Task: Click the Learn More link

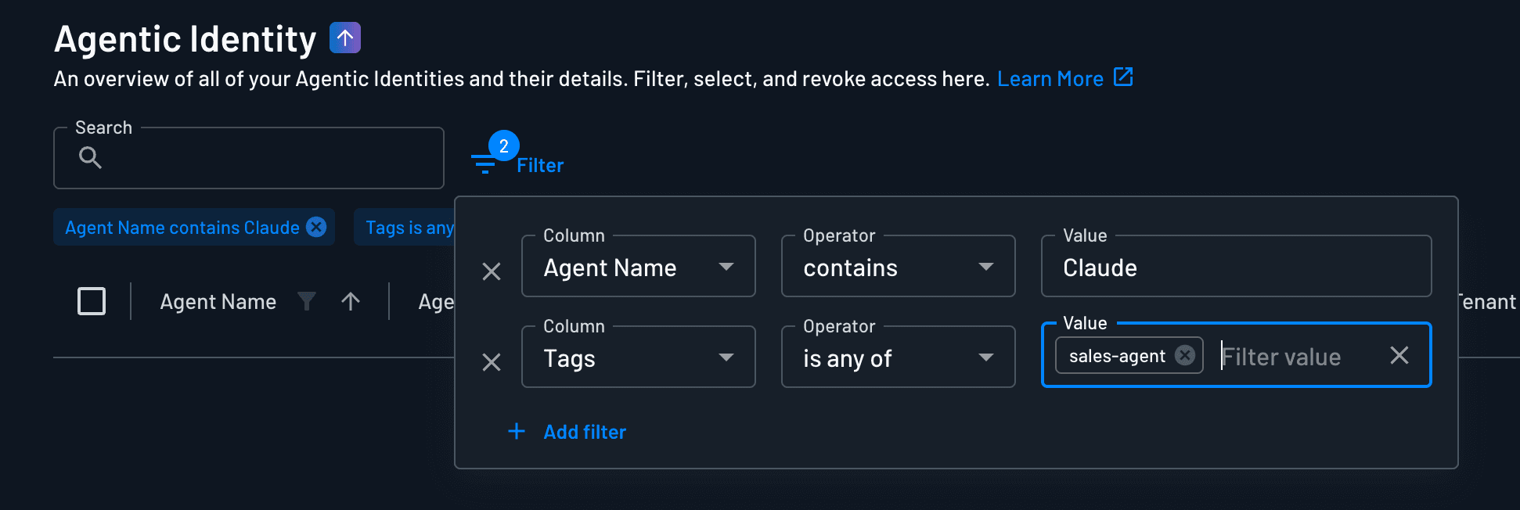Action: tap(1050, 78)
